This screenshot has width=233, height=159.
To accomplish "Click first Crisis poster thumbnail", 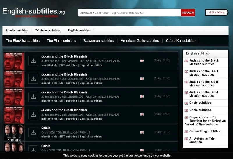I will (14, 133).
